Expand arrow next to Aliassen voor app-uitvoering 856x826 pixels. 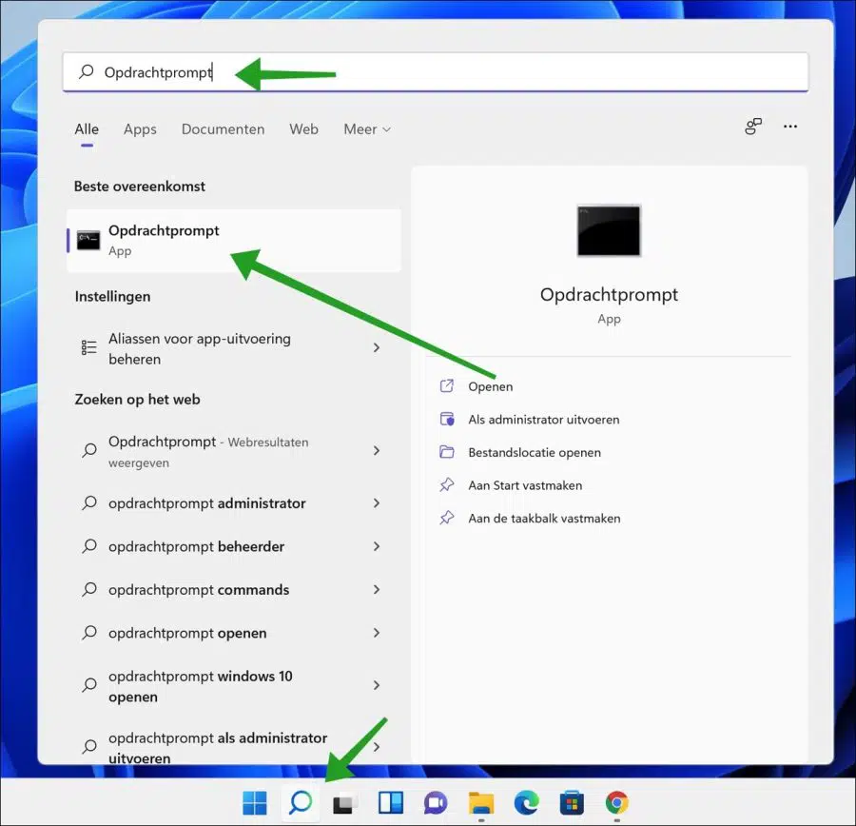pos(376,347)
